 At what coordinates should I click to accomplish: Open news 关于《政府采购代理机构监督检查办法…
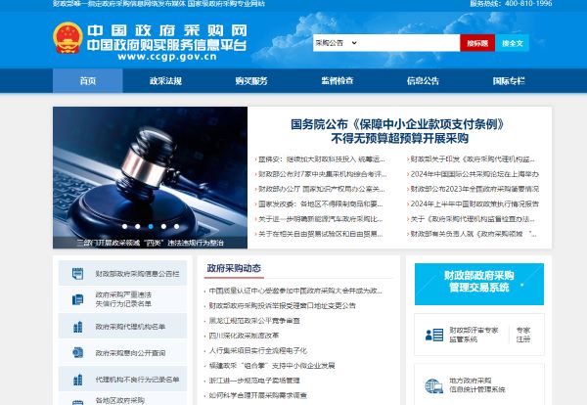coord(473,219)
